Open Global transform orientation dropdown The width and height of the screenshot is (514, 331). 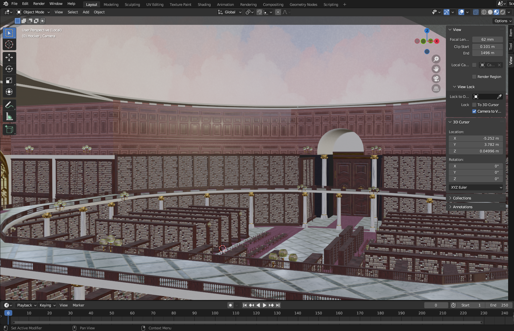point(230,12)
